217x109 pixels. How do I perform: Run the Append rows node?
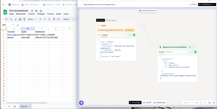[x=190, y=47]
